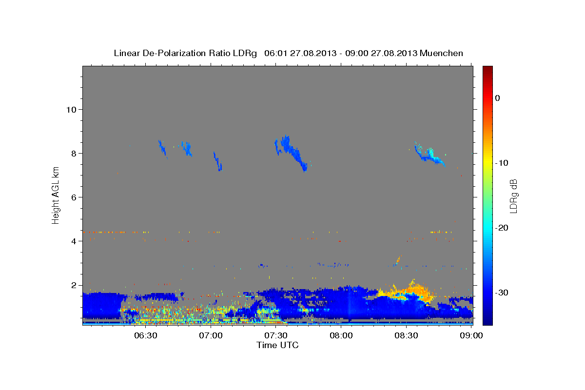Click the colorbar value label '0'
The image size is (585, 390).
498,98
